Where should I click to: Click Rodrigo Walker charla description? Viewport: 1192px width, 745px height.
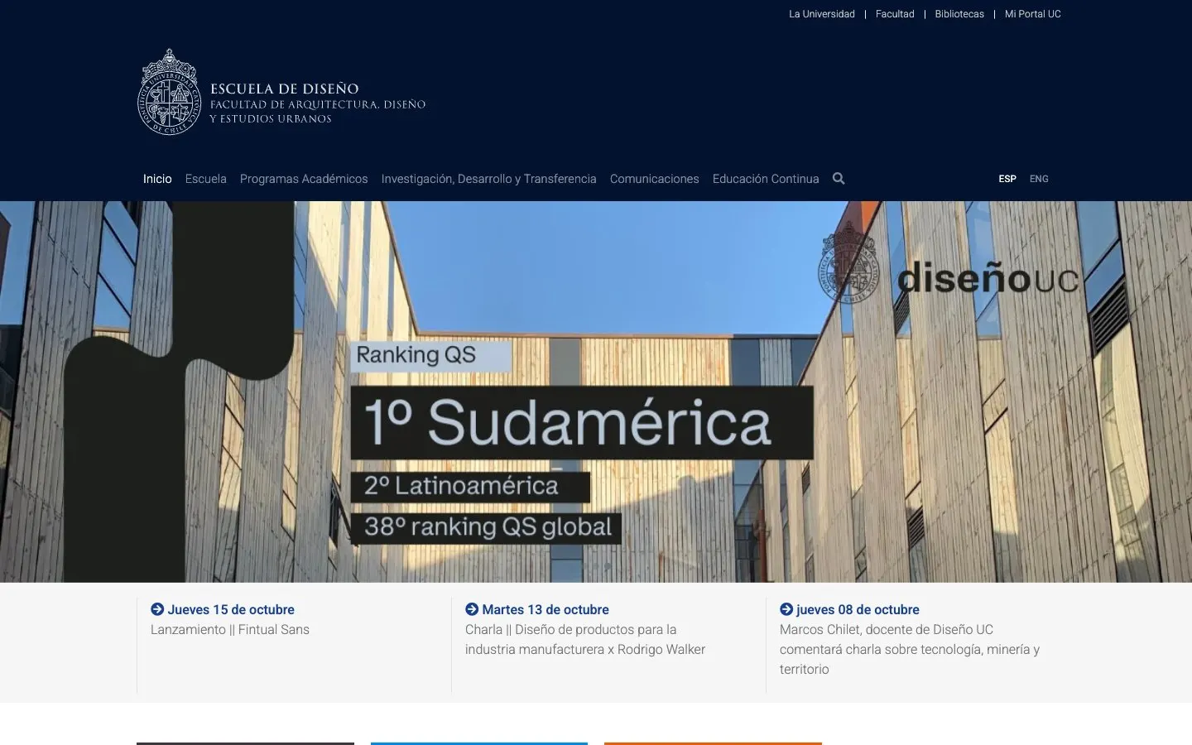point(585,639)
